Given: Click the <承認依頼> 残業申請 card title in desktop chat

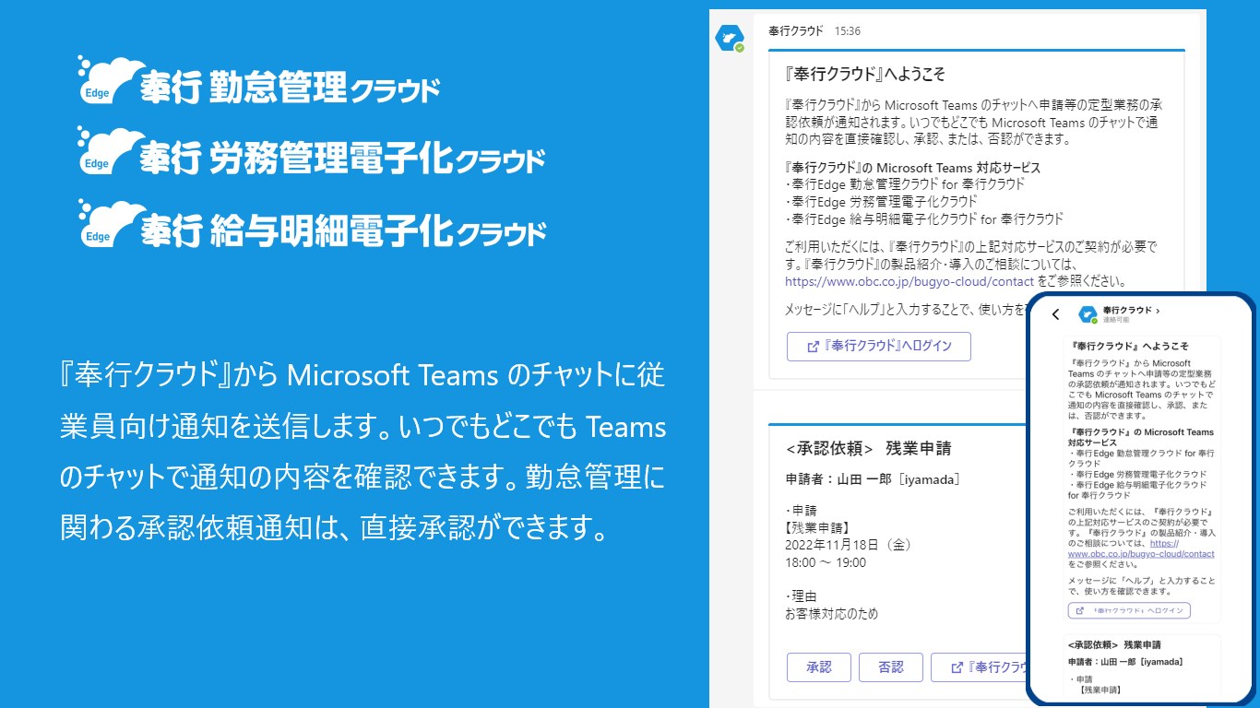Looking at the screenshot, I should pos(868,449).
